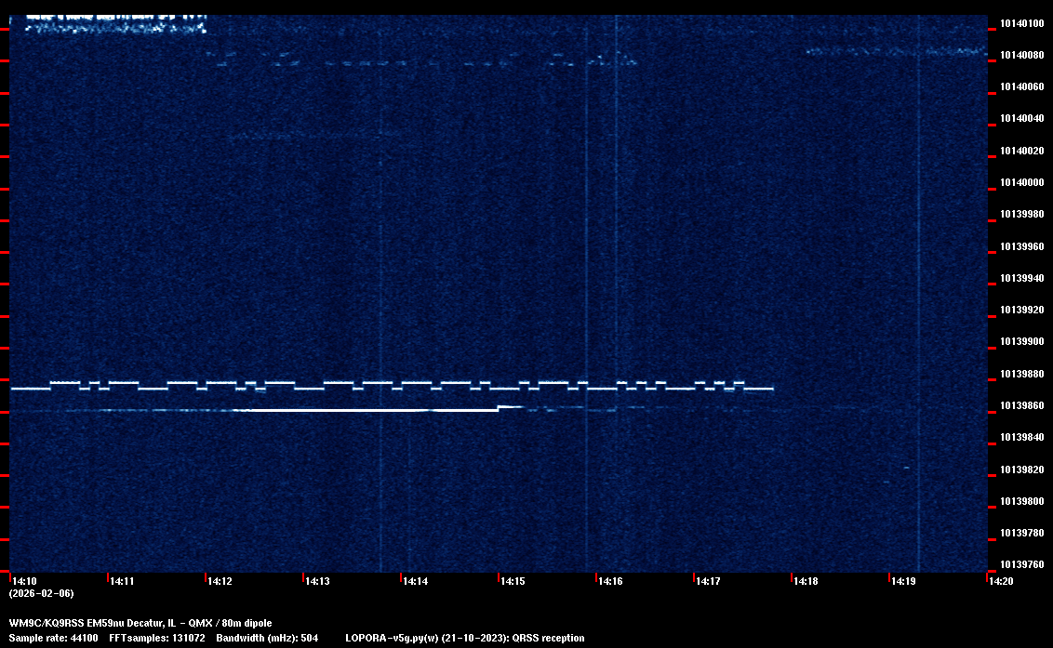
Task: Click the 14:13 time axis marker
Action: (317, 581)
